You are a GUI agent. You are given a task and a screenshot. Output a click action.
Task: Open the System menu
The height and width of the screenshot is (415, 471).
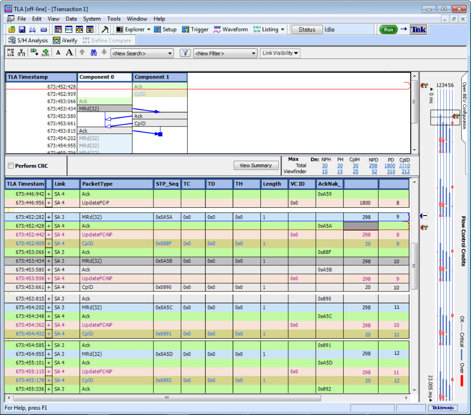[92, 19]
